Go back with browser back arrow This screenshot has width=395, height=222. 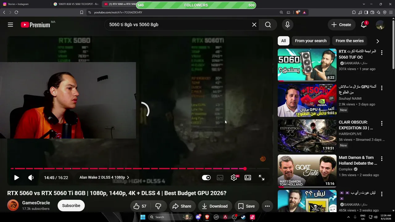(x=4, y=12)
